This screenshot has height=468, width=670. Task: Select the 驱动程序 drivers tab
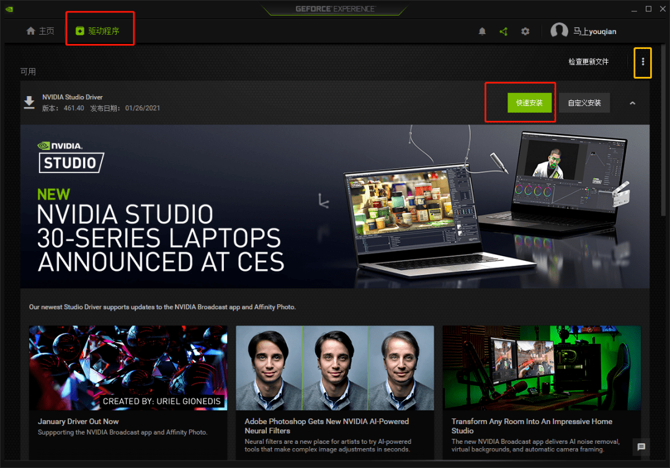click(98, 31)
